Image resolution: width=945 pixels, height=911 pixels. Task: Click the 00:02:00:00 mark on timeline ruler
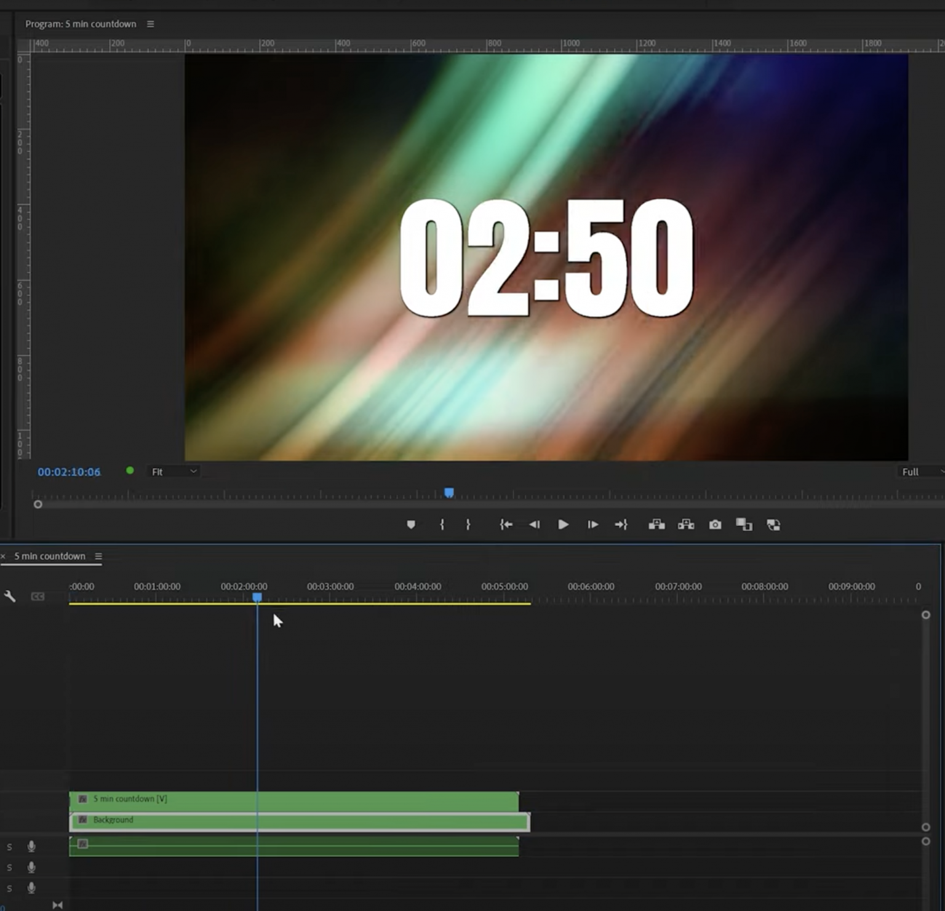(x=244, y=587)
